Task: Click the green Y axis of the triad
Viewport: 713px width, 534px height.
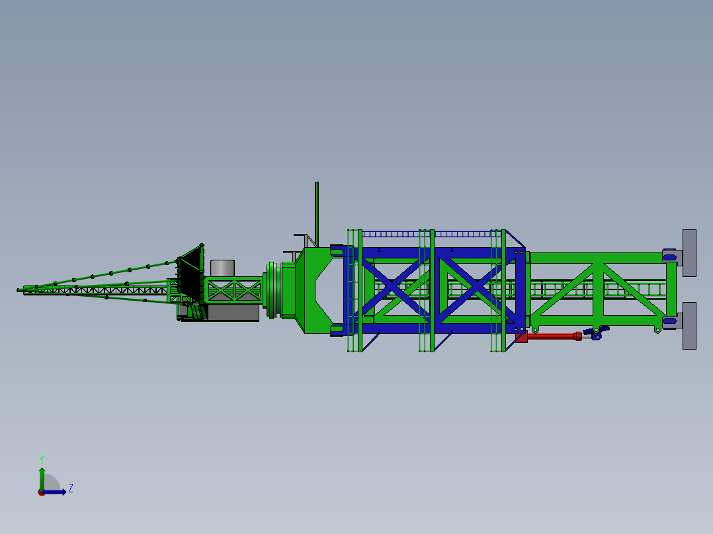Action: [x=42, y=478]
